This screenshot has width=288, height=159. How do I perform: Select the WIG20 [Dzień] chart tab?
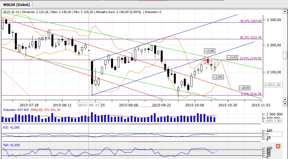click(16, 5)
